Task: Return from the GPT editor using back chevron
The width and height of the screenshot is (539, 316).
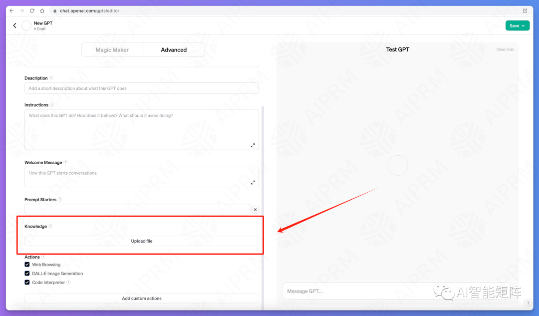Action: pos(15,25)
